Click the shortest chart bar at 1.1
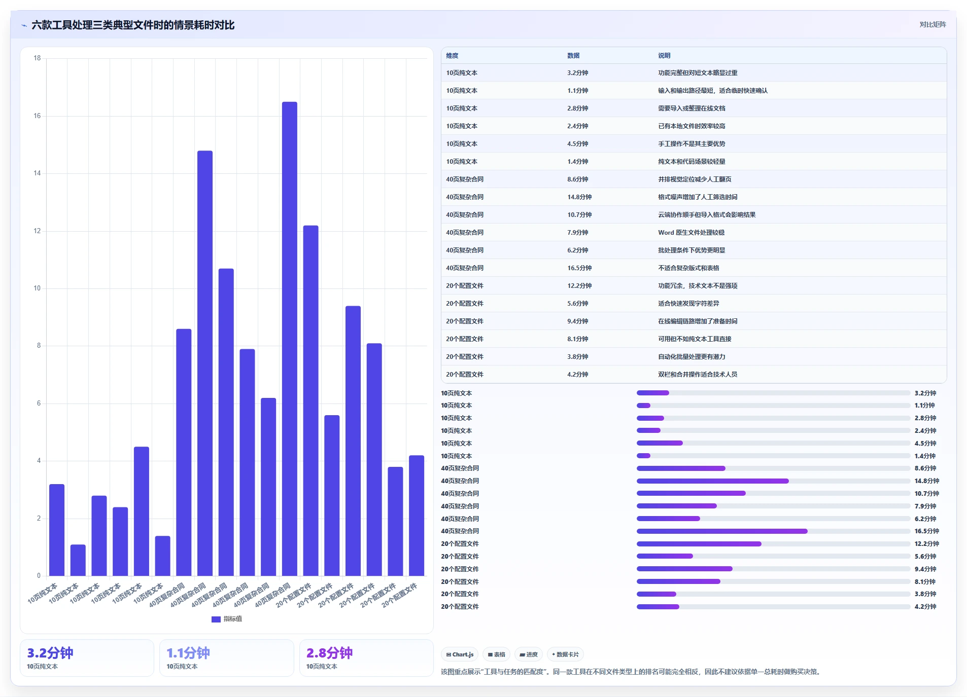The height and width of the screenshot is (697, 967). [78, 560]
